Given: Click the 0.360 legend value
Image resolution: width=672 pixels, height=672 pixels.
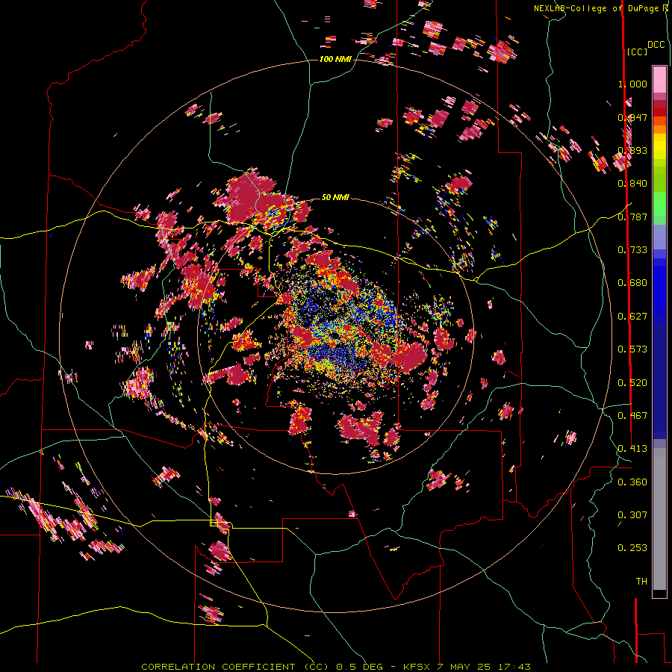Looking at the screenshot, I should pos(632,482).
